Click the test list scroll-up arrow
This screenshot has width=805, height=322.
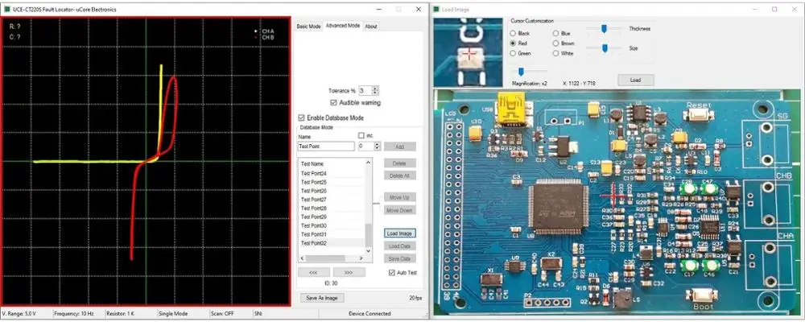(x=368, y=163)
